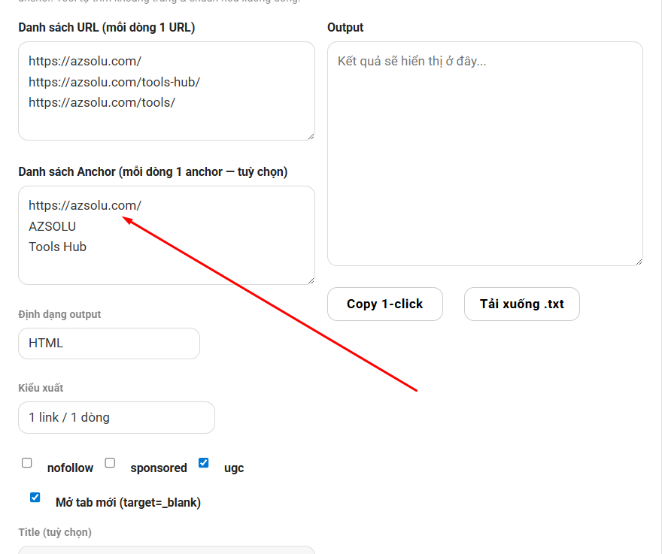Click the 'nofollow' label text
The width and height of the screenshot is (662, 554).
[70, 468]
